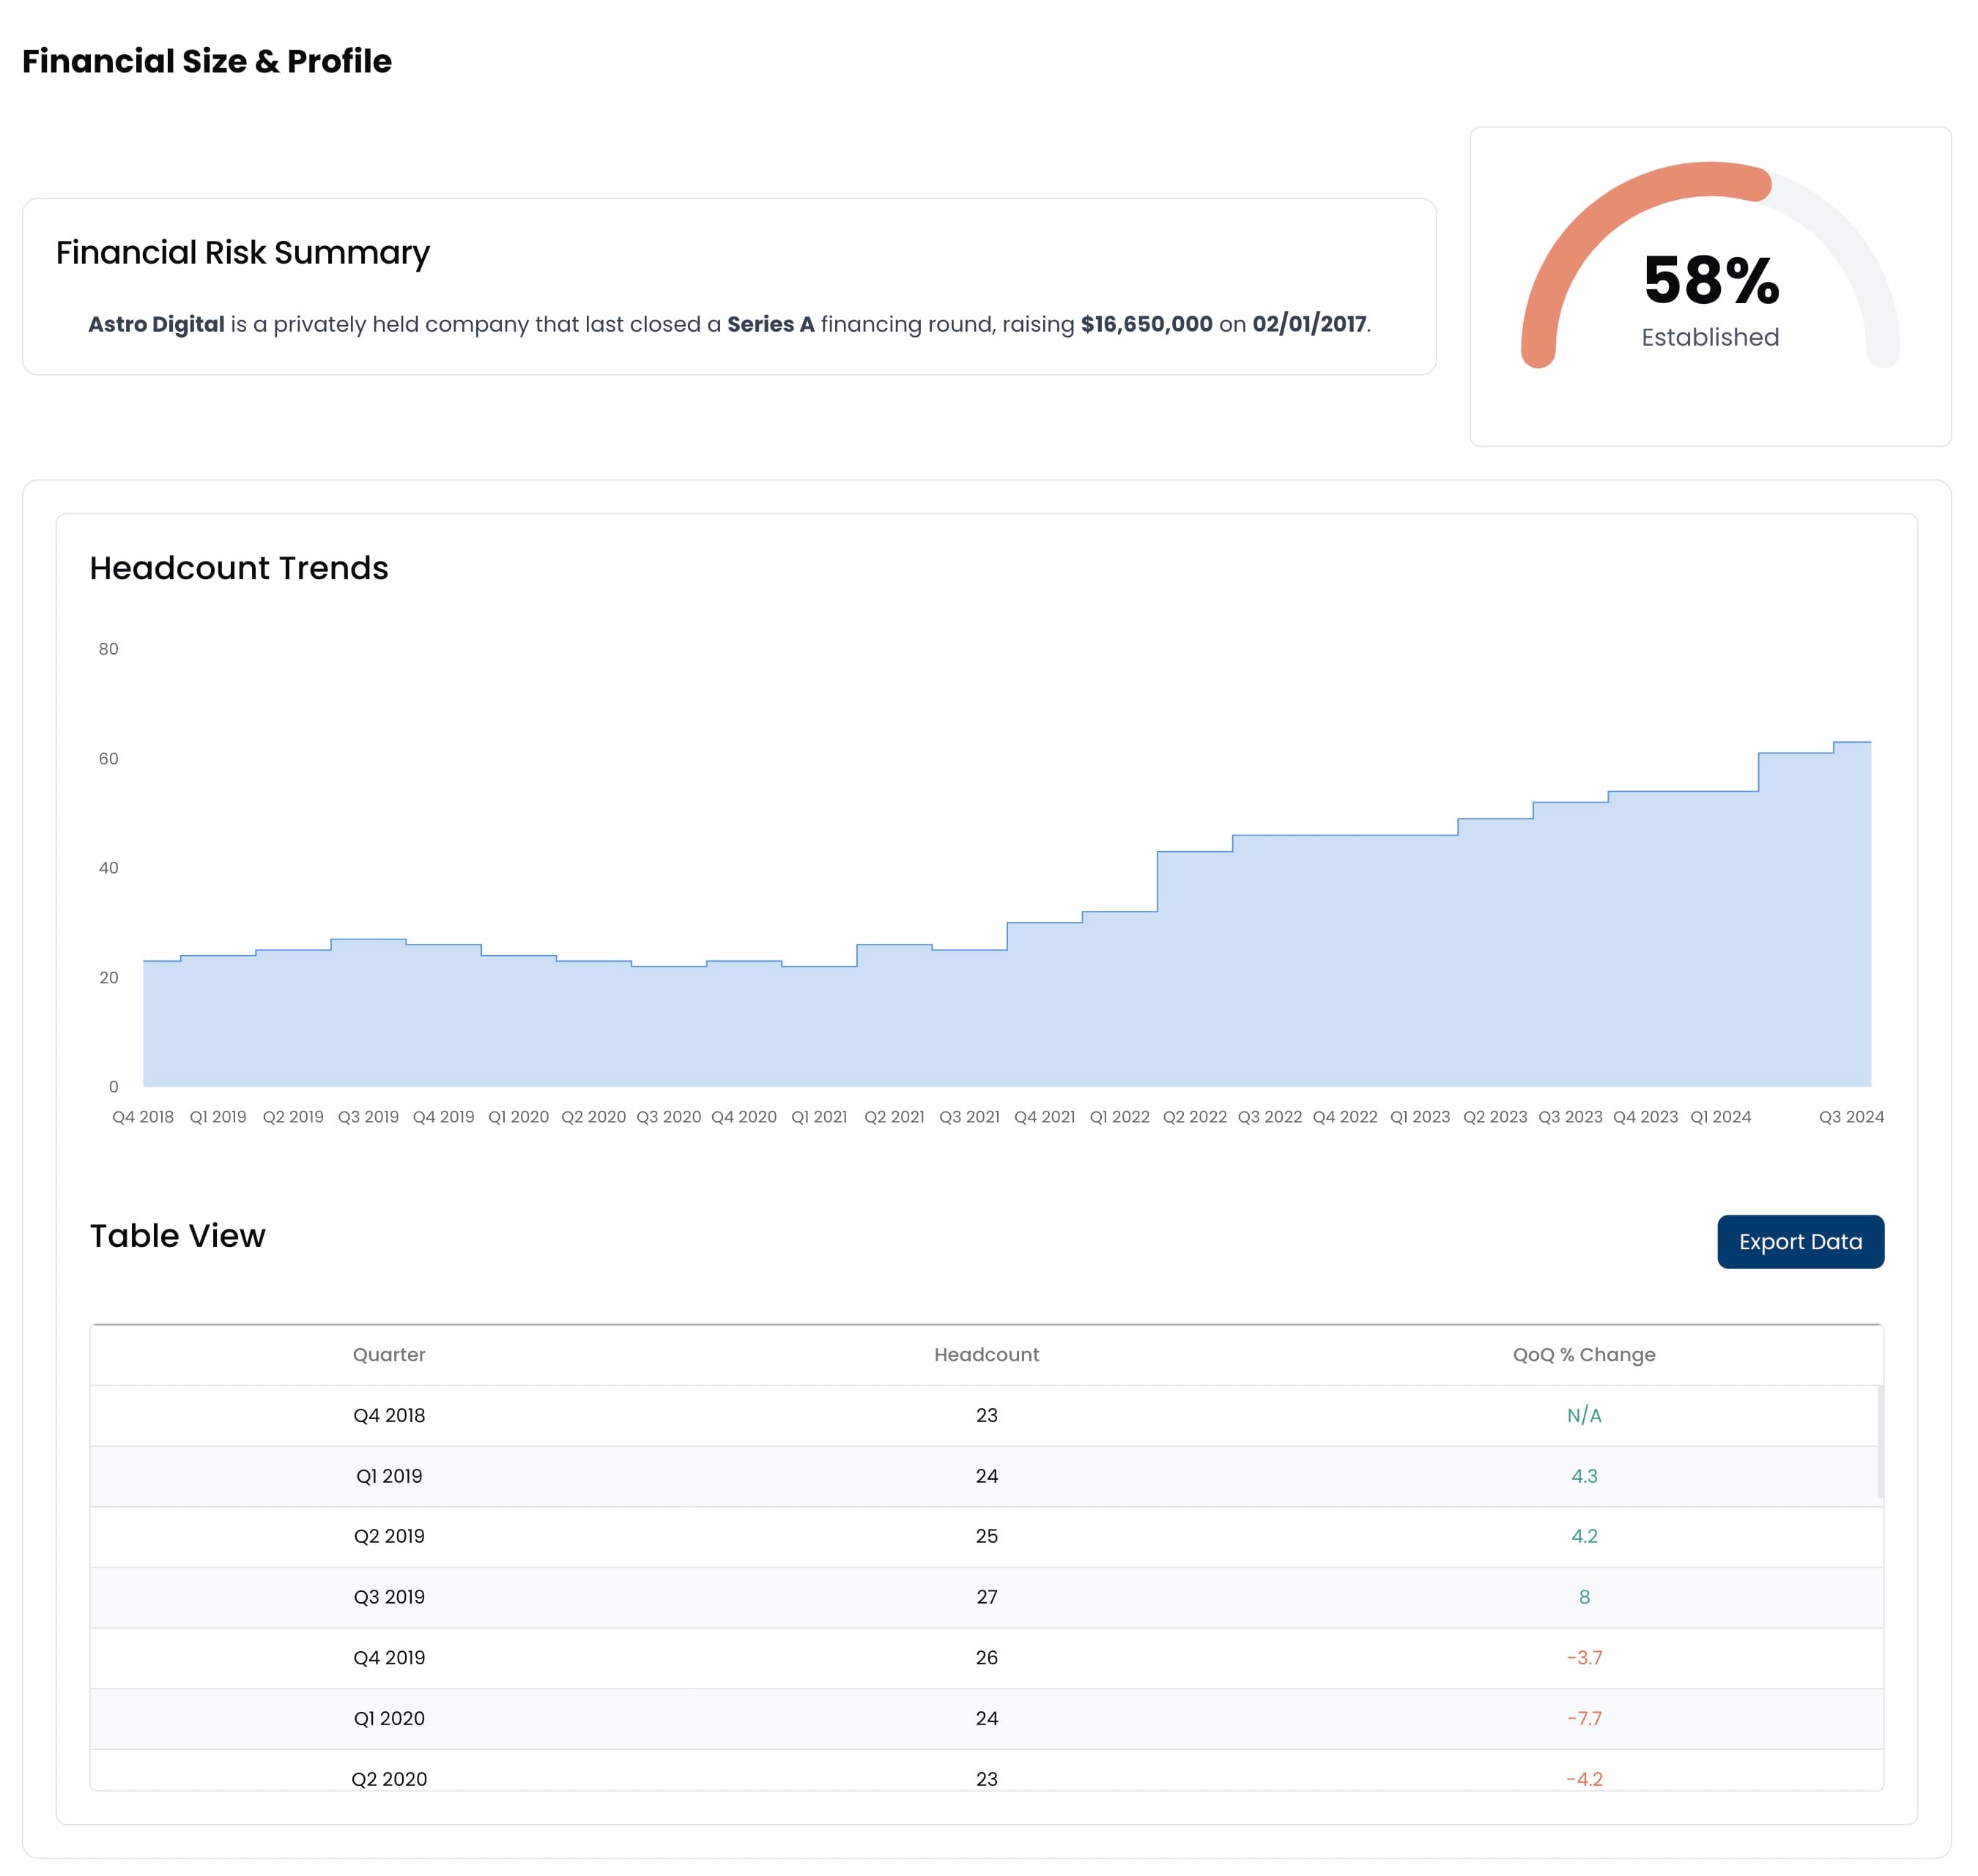1978x1876 pixels.
Task: Click the Q1 2020 quarter cell
Action: pos(388,1718)
